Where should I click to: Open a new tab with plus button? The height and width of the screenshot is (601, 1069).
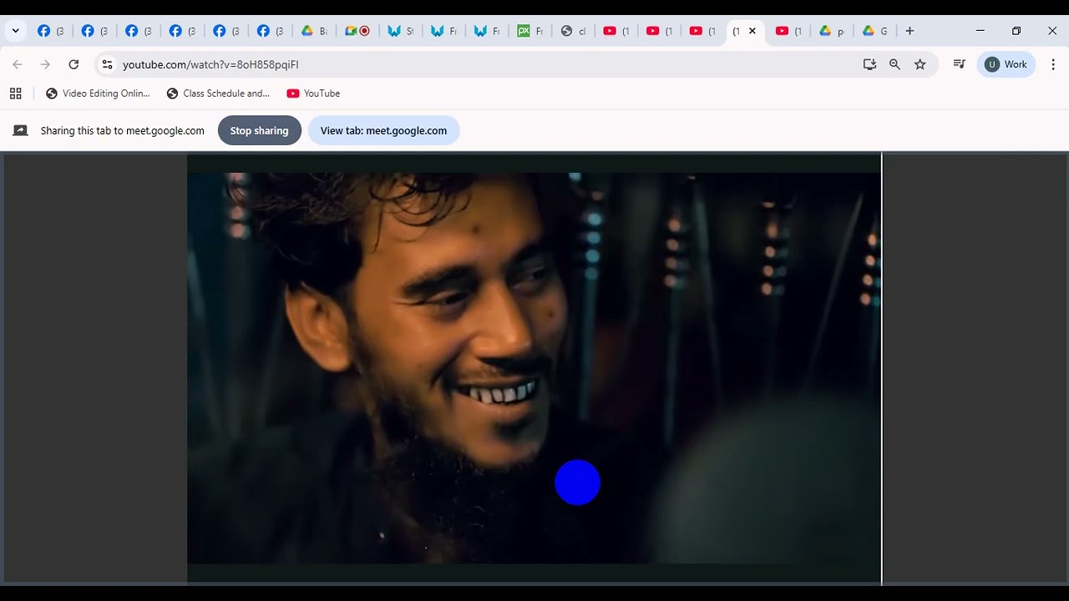point(909,31)
